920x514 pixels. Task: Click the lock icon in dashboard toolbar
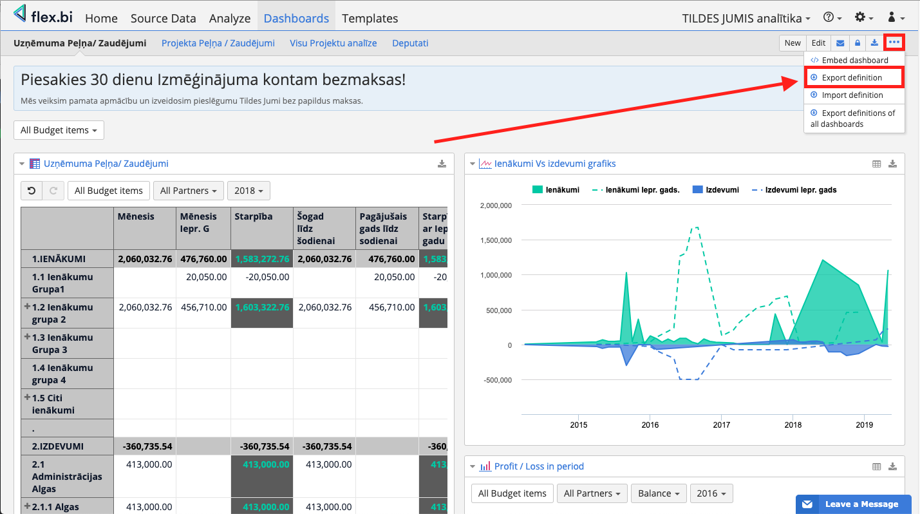857,43
